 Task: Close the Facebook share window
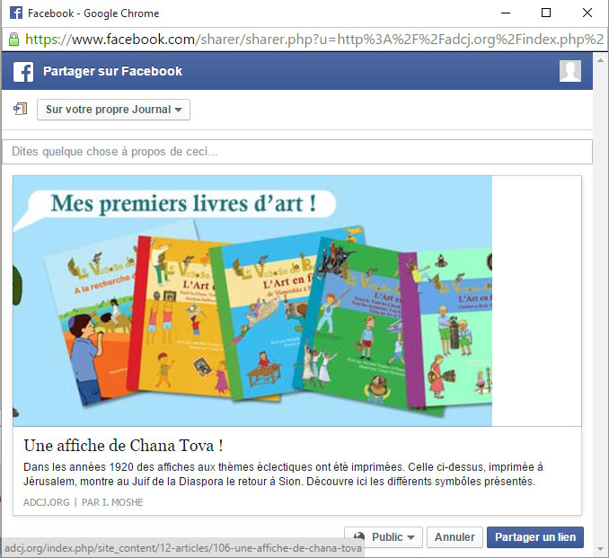(587, 13)
